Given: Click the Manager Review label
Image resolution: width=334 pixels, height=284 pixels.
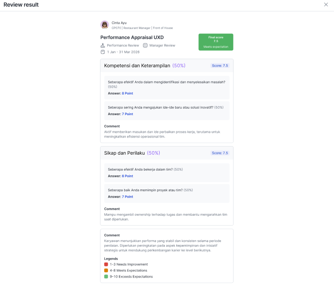Looking at the screenshot, I should (x=162, y=46).
